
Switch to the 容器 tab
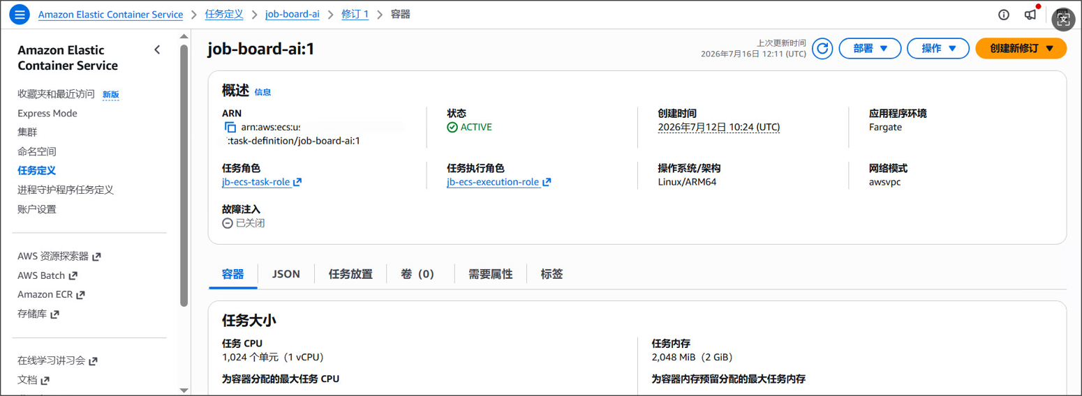point(233,274)
